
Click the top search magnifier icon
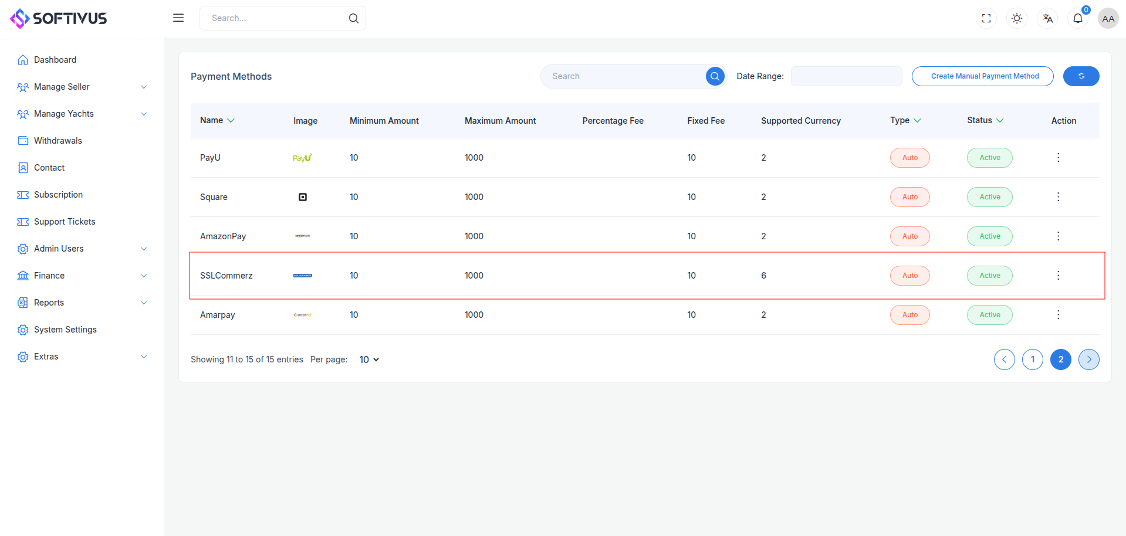coord(354,18)
